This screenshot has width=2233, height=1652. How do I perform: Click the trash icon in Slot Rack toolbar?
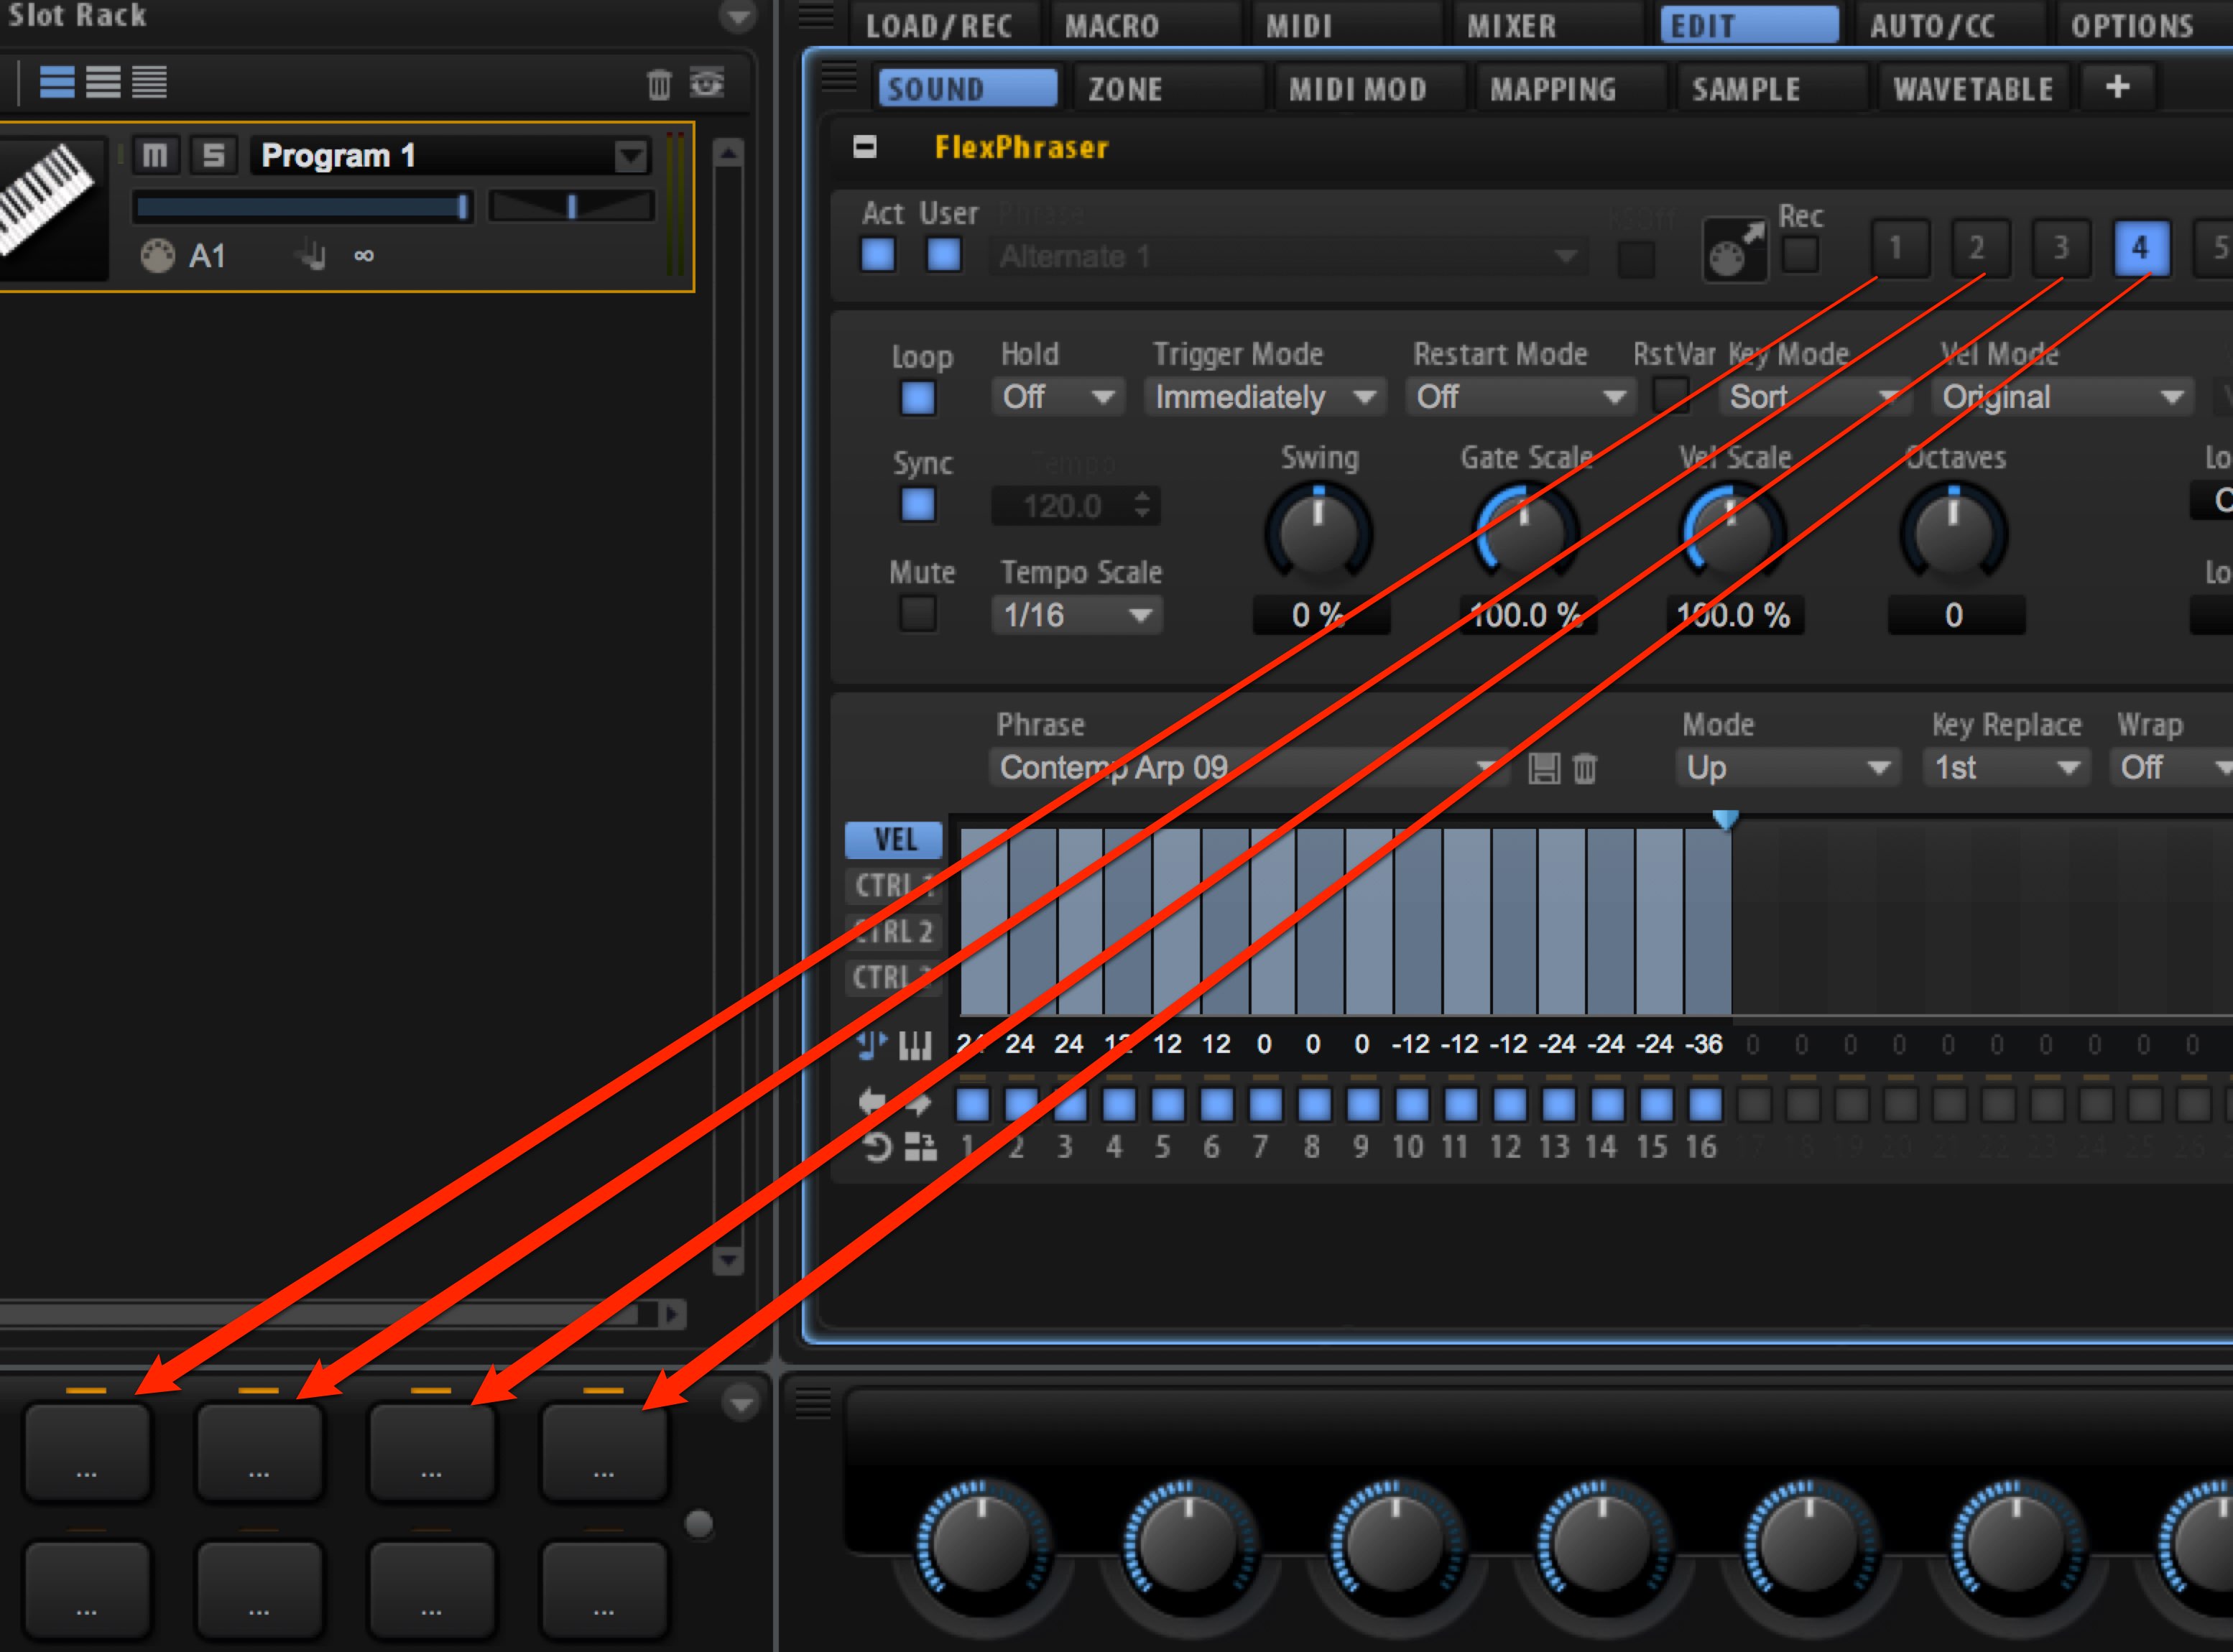[659, 84]
